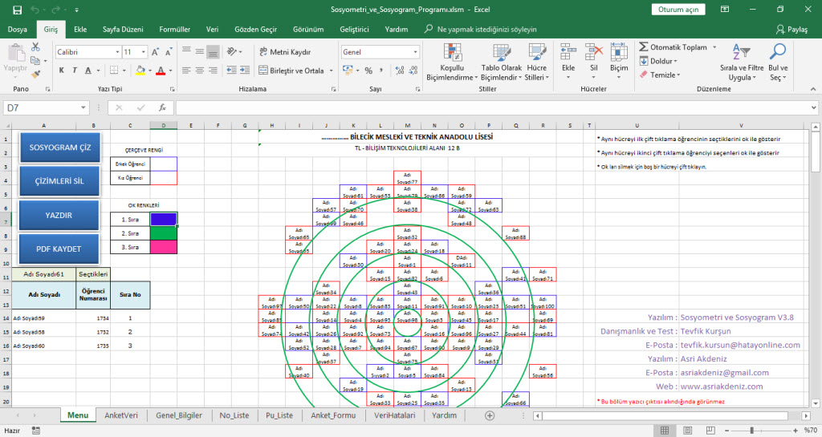
Task: Click the zoom in plus button
Action: tap(795, 431)
